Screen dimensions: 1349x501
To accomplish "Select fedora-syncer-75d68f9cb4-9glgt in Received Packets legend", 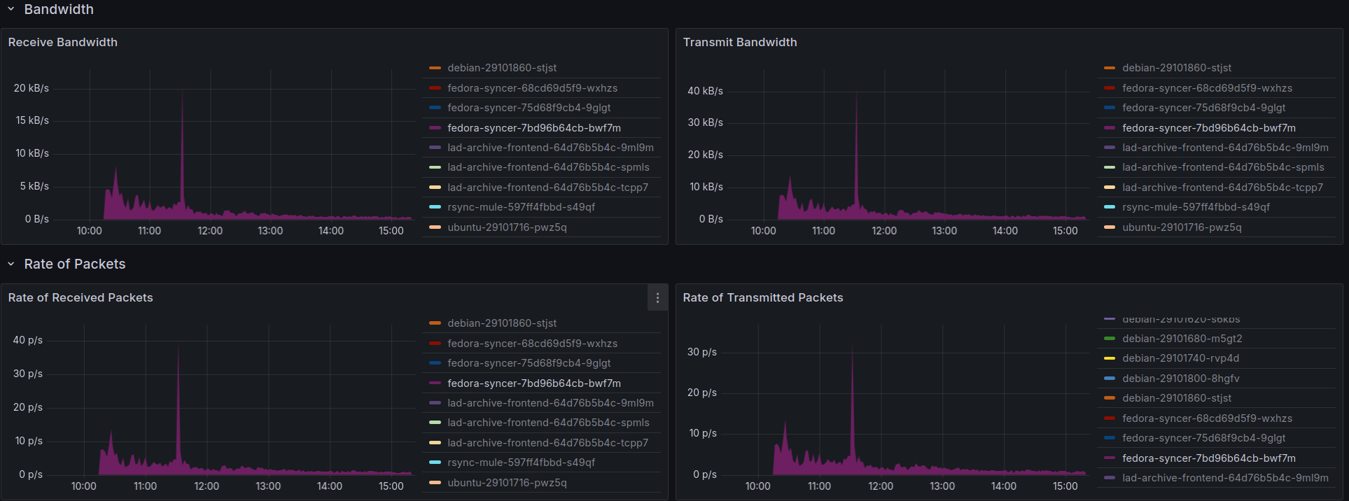I will point(529,363).
